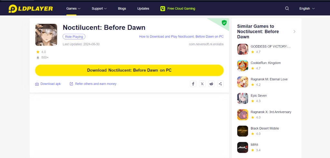
Task: Share on Facebook icon
Action: tap(193, 84)
